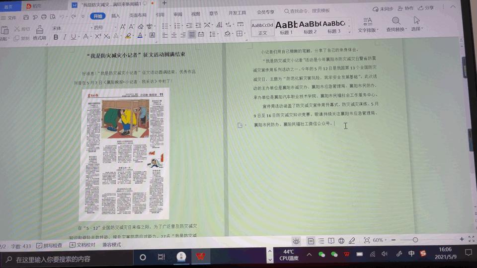Switch to Outline view icon in status bar
The image size is (477, 268).
321,241
